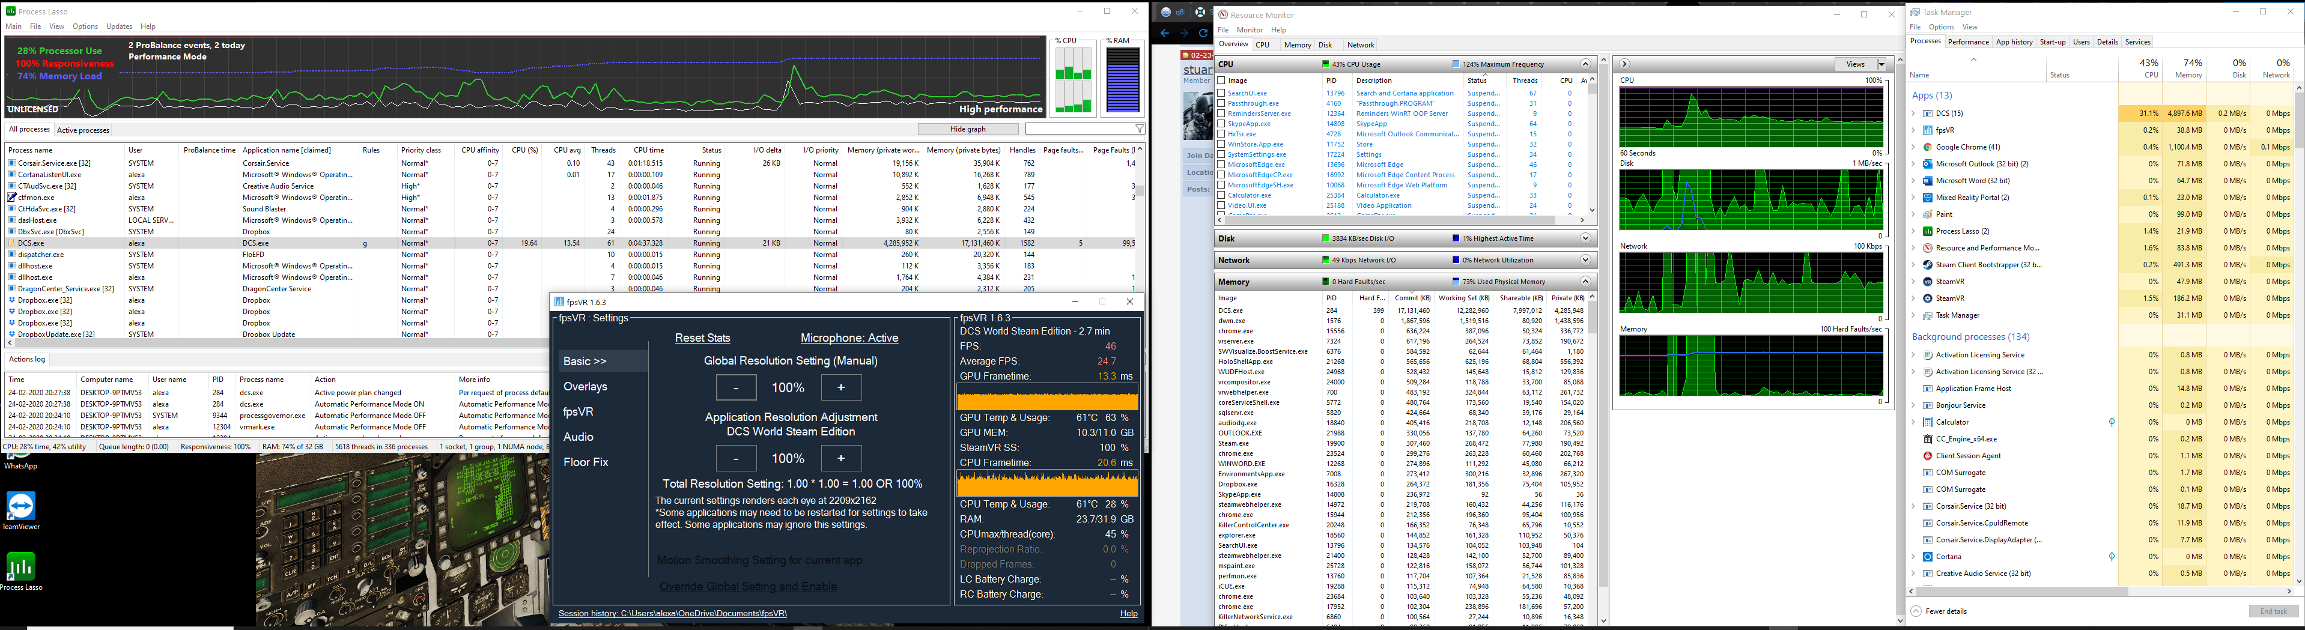Click the Bonjour Service icon in Task Manager
The width and height of the screenshot is (2305, 630).
1927,405
